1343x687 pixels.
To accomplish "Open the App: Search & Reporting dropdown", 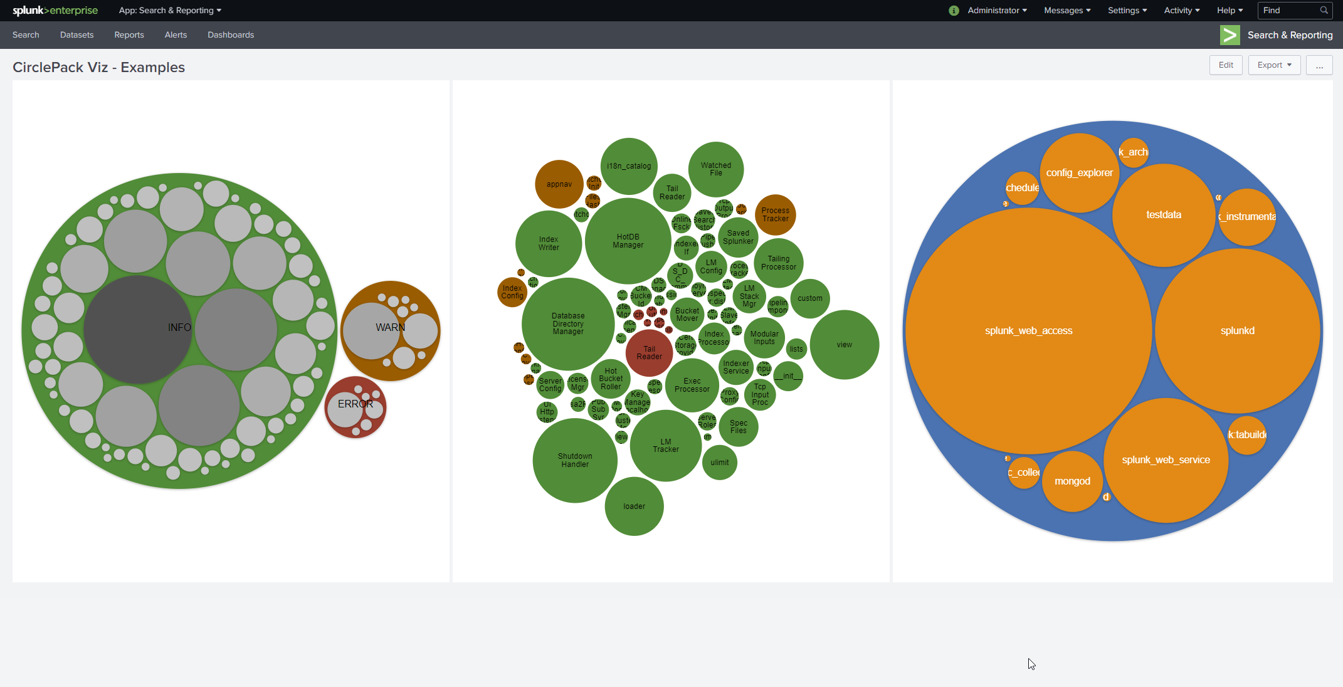I will tap(169, 10).
